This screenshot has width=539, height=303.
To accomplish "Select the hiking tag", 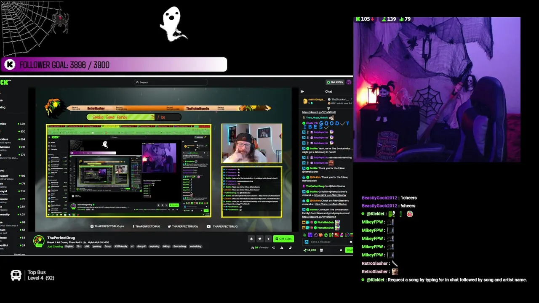I will click(166, 247).
